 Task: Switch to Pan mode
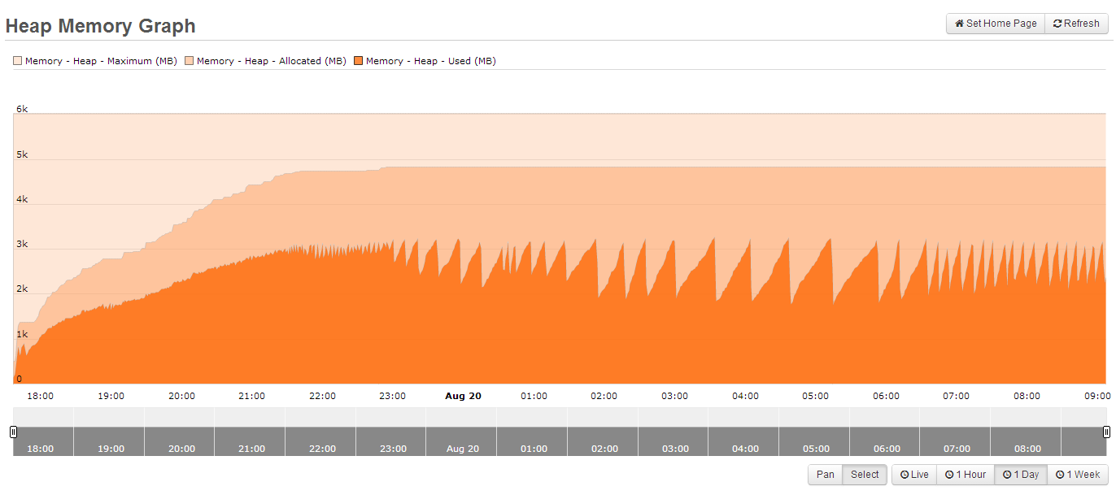825,475
